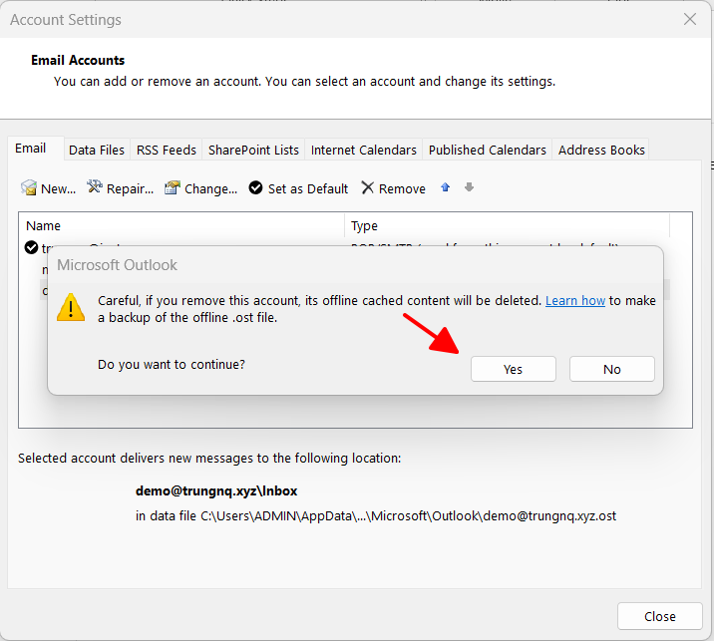Image resolution: width=714 pixels, height=641 pixels.
Task: Click the Remove label in the toolbar
Action: [402, 189]
